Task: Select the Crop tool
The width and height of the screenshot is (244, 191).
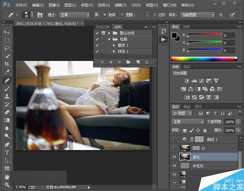Action: point(7,64)
